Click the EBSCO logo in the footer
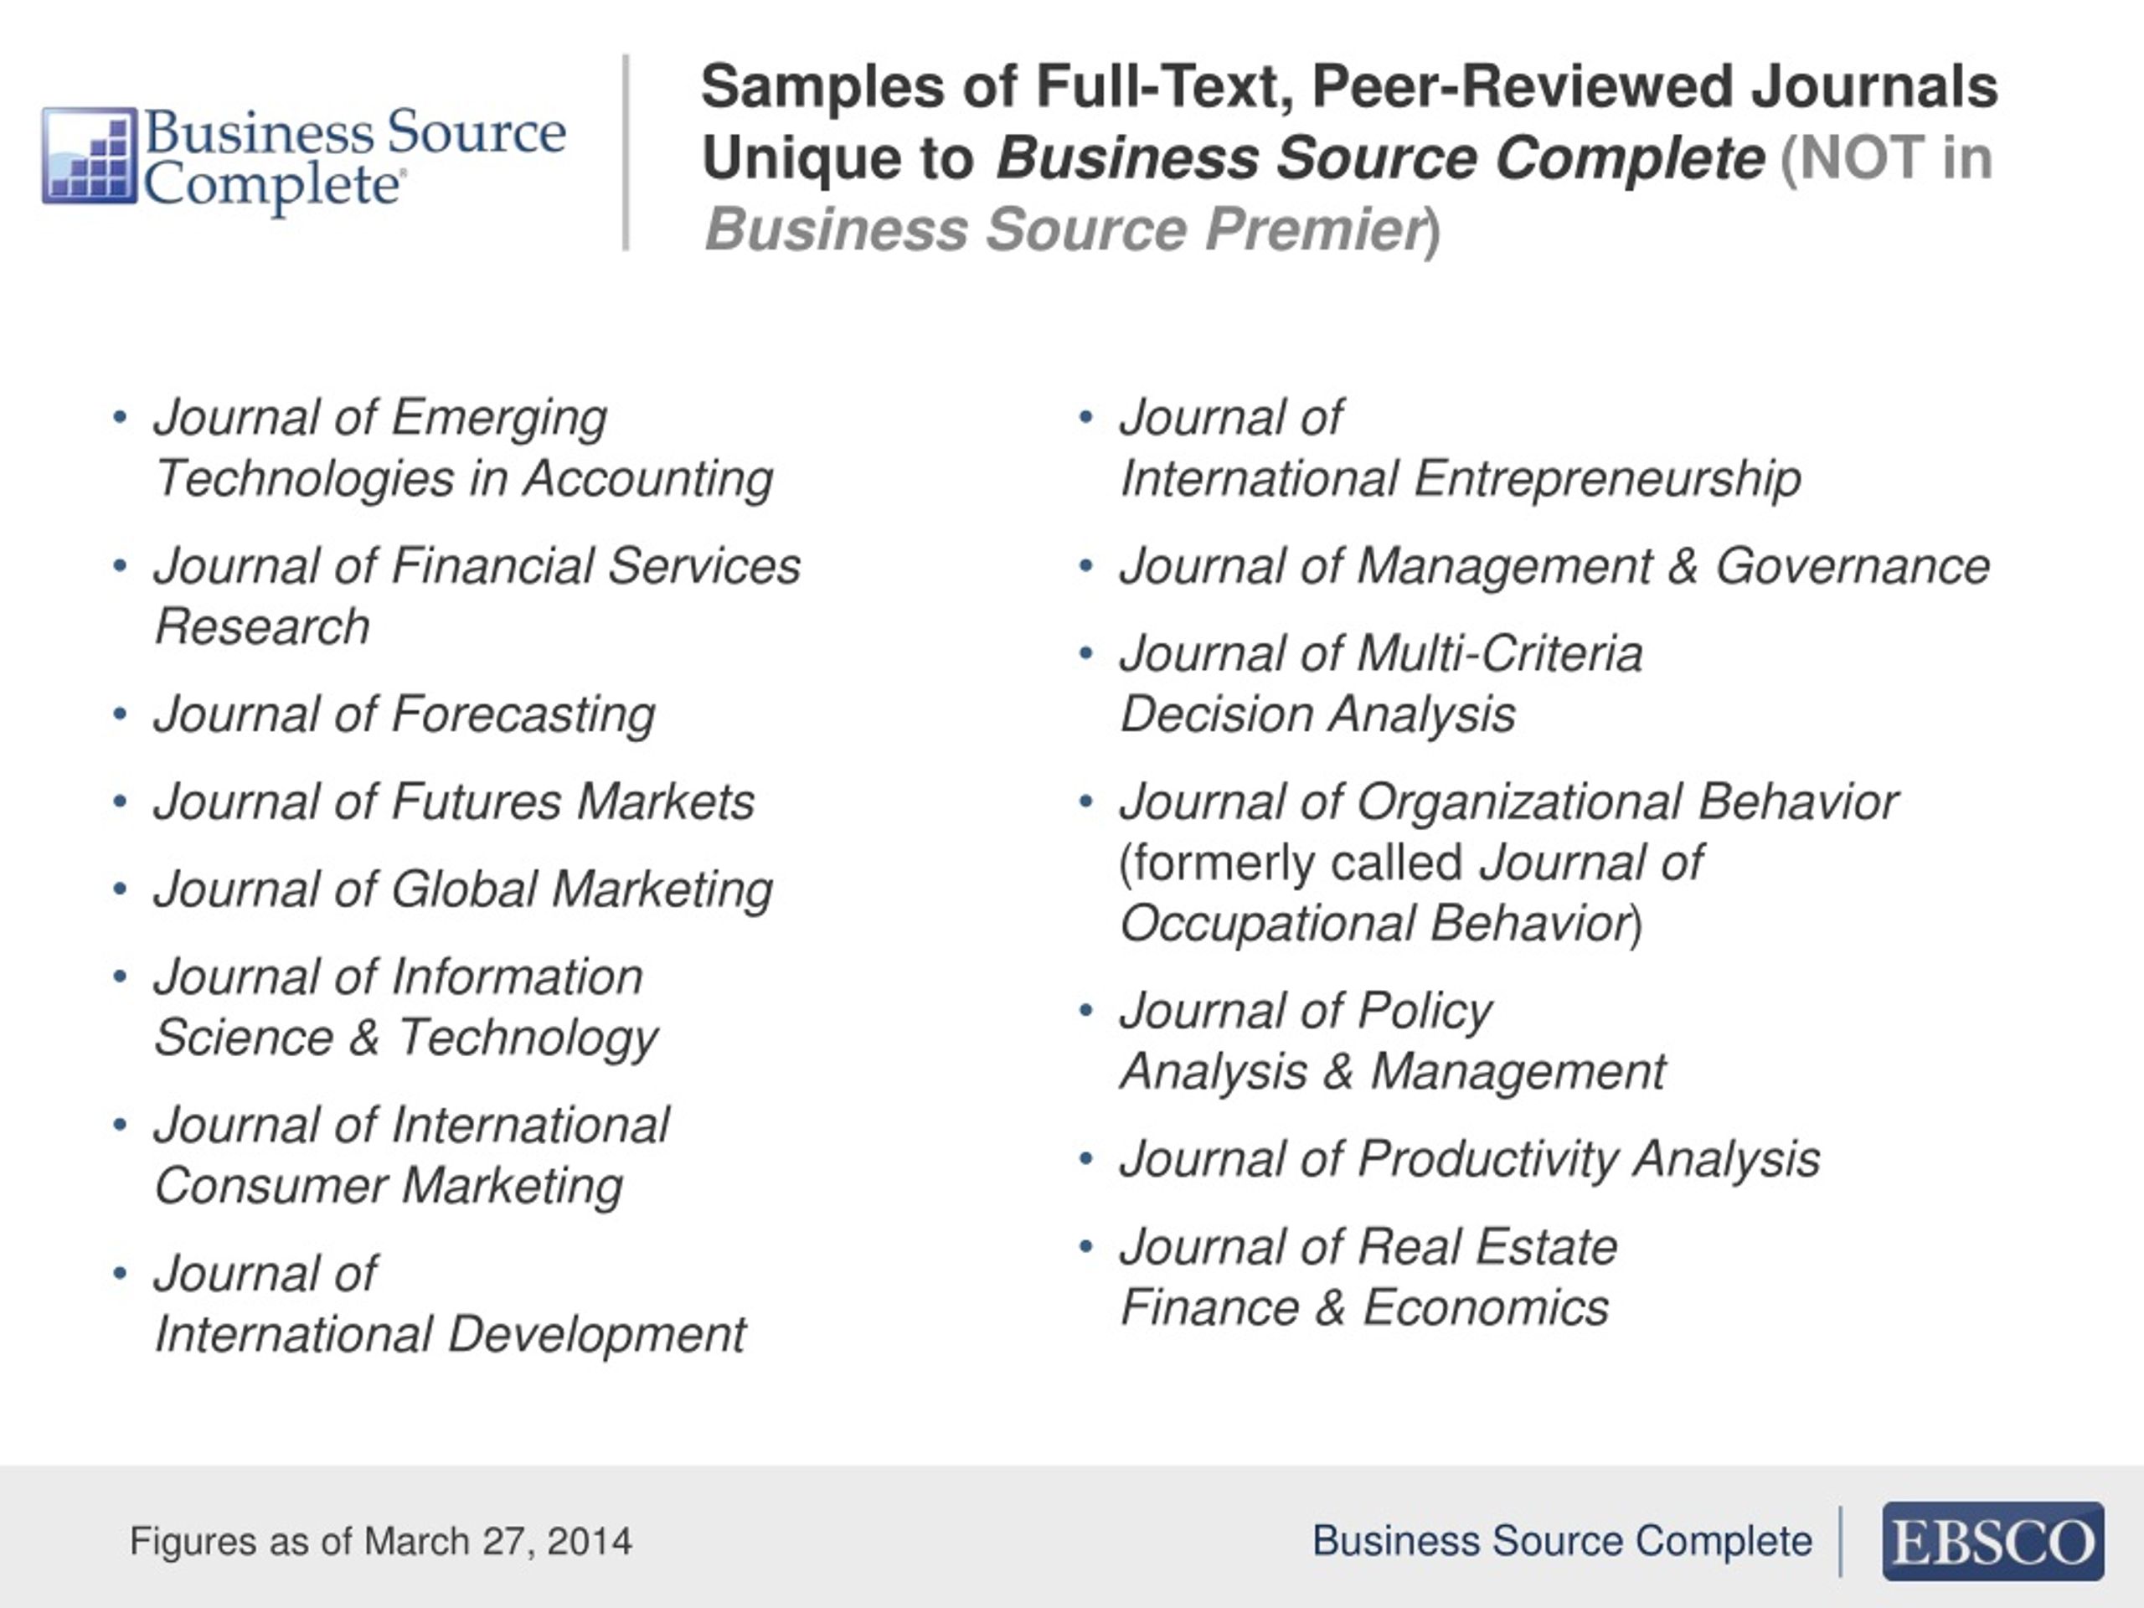This screenshot has height=1608, width=2144. (1992, 1540)
